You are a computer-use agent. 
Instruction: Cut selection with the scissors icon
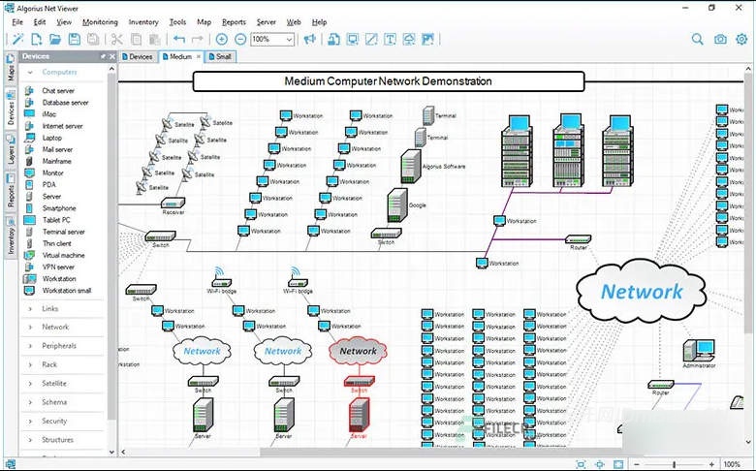coord(116,39)
